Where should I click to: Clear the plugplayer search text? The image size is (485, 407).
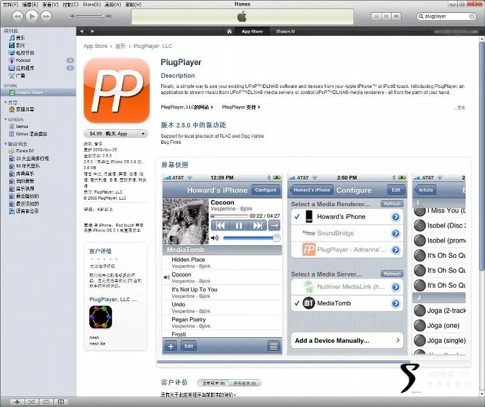point(472,16)
